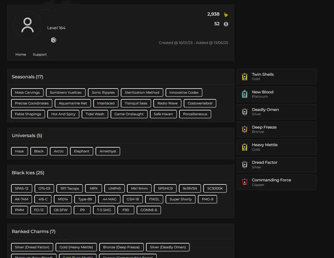This screenshot has height=258, width=334.
Task: Select the Amethyst universal skin tag
Action: pyautogui.click(x=108, y=151)
